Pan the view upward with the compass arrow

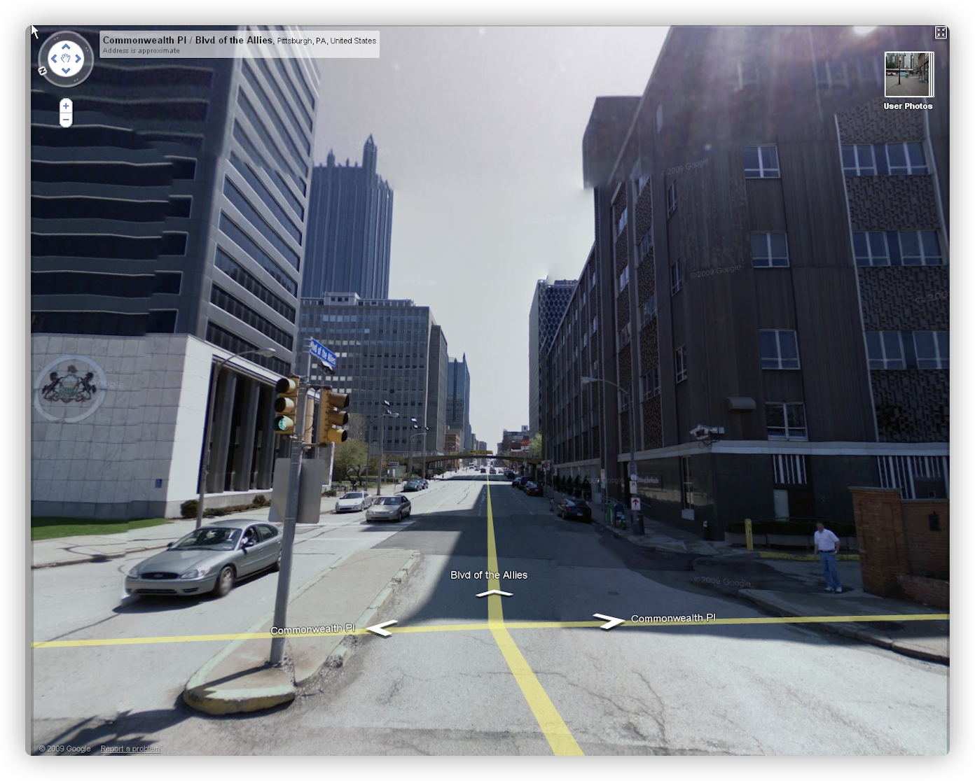click(66, 47)
